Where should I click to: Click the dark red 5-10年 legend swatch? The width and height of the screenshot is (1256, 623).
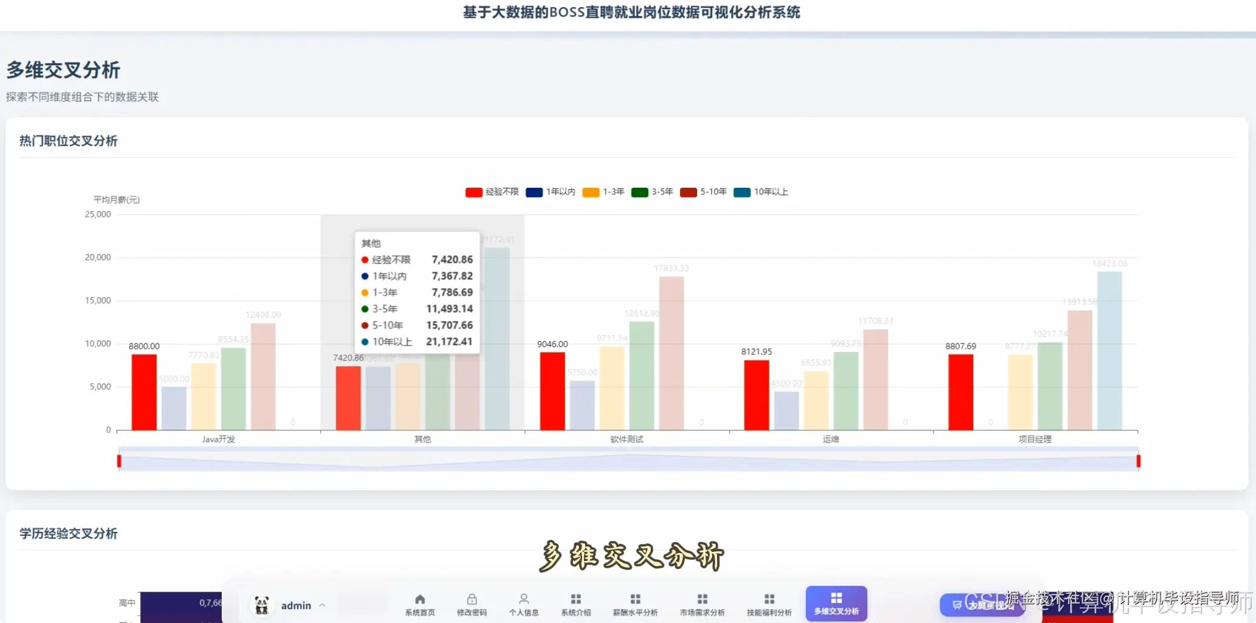click(688, 193)
